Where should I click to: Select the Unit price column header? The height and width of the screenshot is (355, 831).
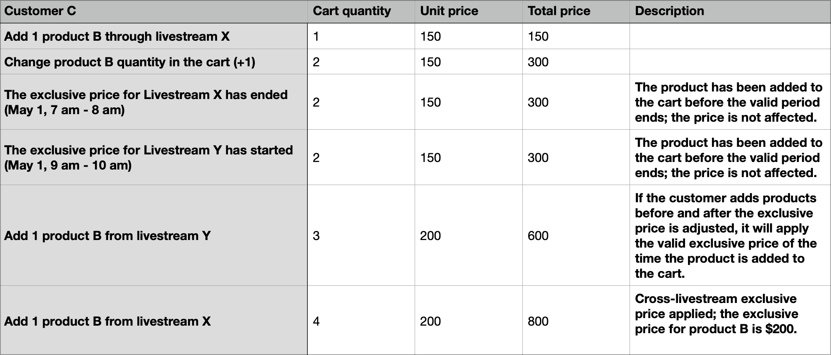pos(468,11)
